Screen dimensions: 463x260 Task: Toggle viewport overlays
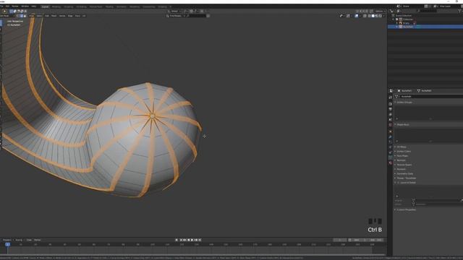click(x=357, y=16)
